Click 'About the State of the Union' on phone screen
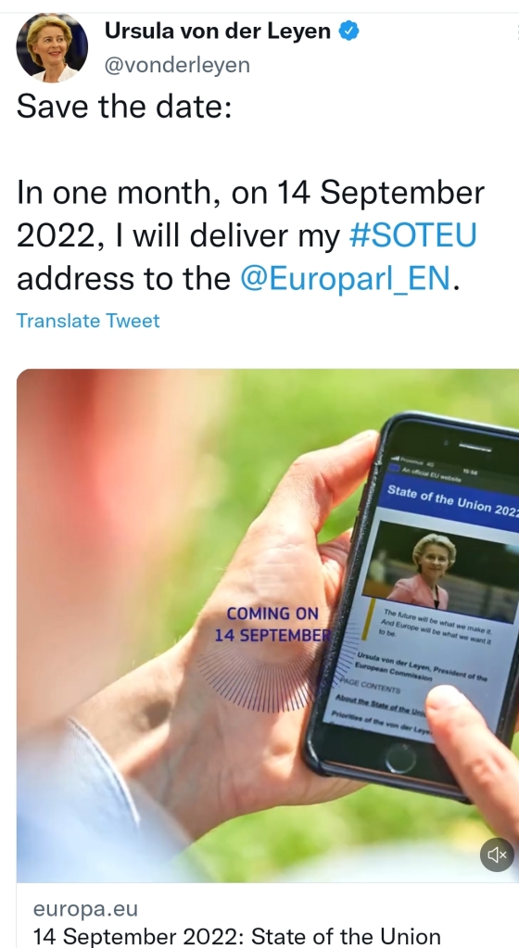 click(381, 705)
